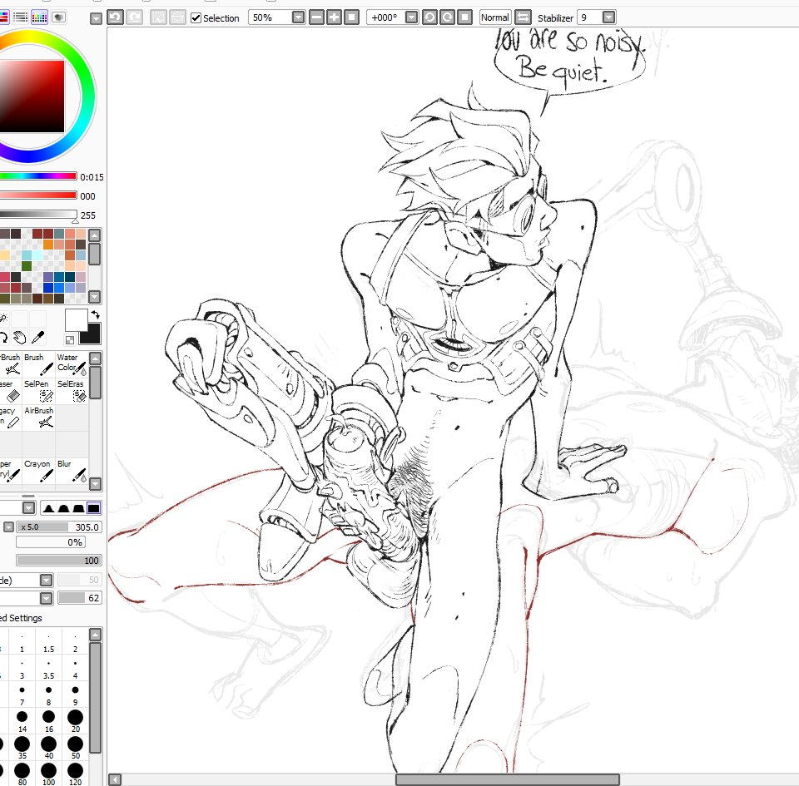Reset canvas rotation square button
This screenshot has height=786, width=799.
click(464, 17)
